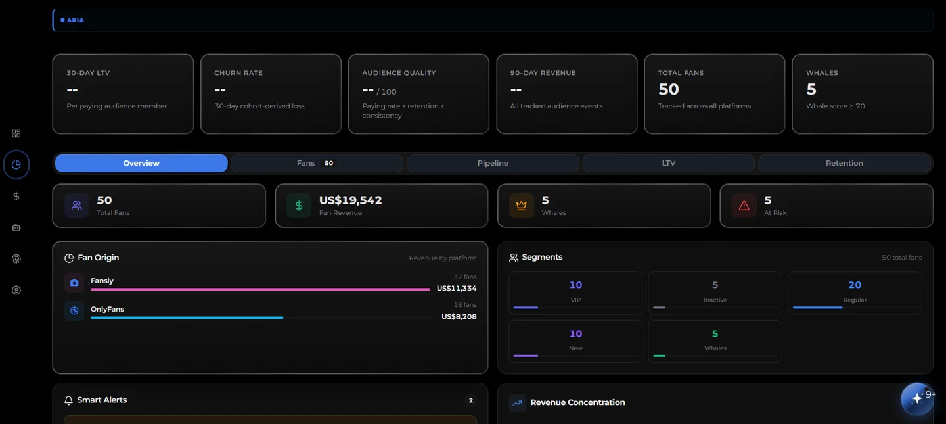This screenshot has width=946, height=424.
Task: Open the dashboard grid icon in sidebar
Action: [16, 133]
